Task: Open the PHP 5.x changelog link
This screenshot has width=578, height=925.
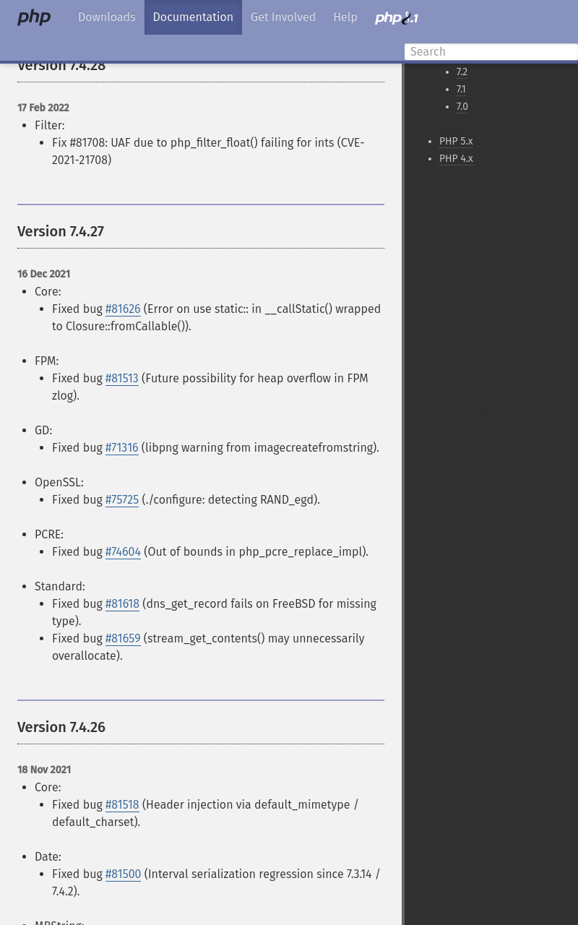Action: pyautogui.click(x=456, y=142)
